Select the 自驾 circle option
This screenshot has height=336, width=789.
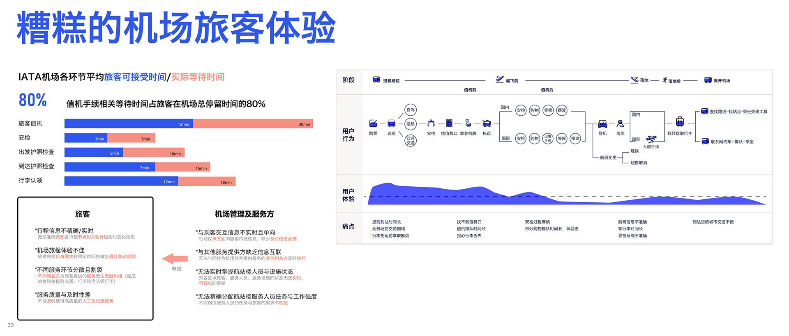410,110
